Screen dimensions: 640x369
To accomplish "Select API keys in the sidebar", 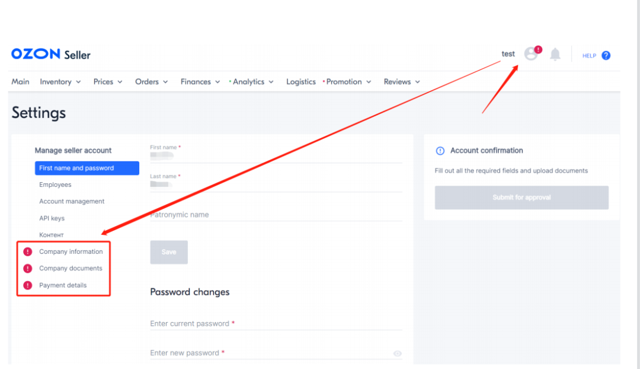I will 52,218.
